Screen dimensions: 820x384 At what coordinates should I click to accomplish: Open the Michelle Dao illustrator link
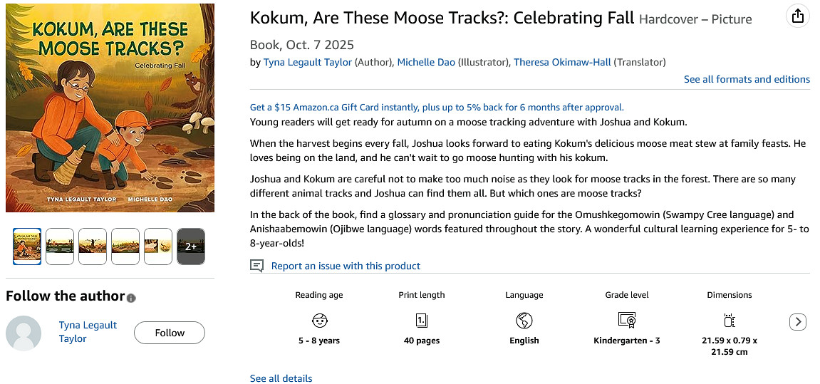pos(426,62)
